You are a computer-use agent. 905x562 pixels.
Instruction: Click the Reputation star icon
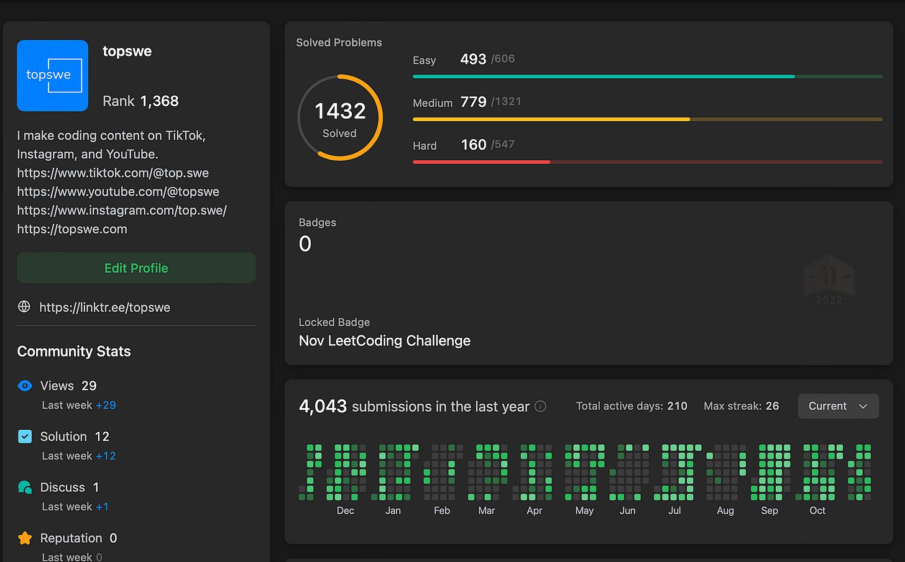(x=25, y=538)
